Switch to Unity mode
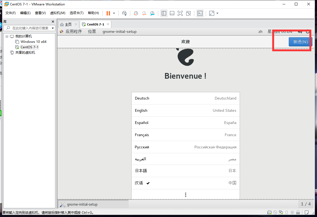The image size is (317, 217). tap(188, 13)
